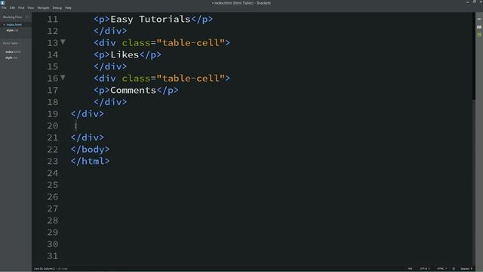This screenshot has width=483, height=272.
Task: Click the </div> tag on line 21
Action: tap(88, 138)
